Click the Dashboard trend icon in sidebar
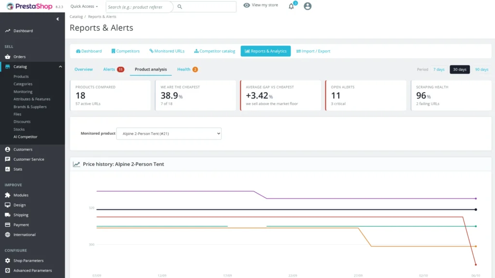 click(8, 30)
